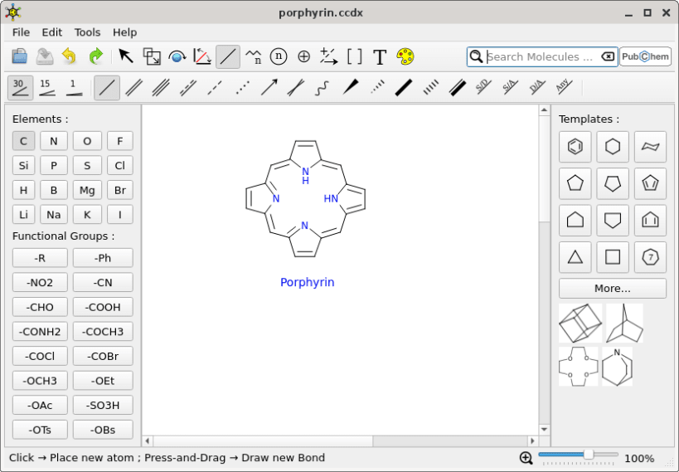The width and height of the screenshot is (679, 472).
Task: Choose the bracket tool
Action: [x=354, y=56]
